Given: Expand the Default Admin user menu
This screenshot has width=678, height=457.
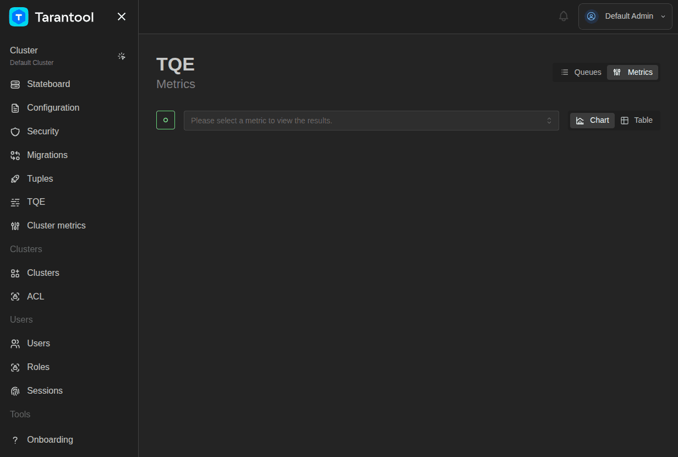Looking at the screenshot, I should pos(625,17).
